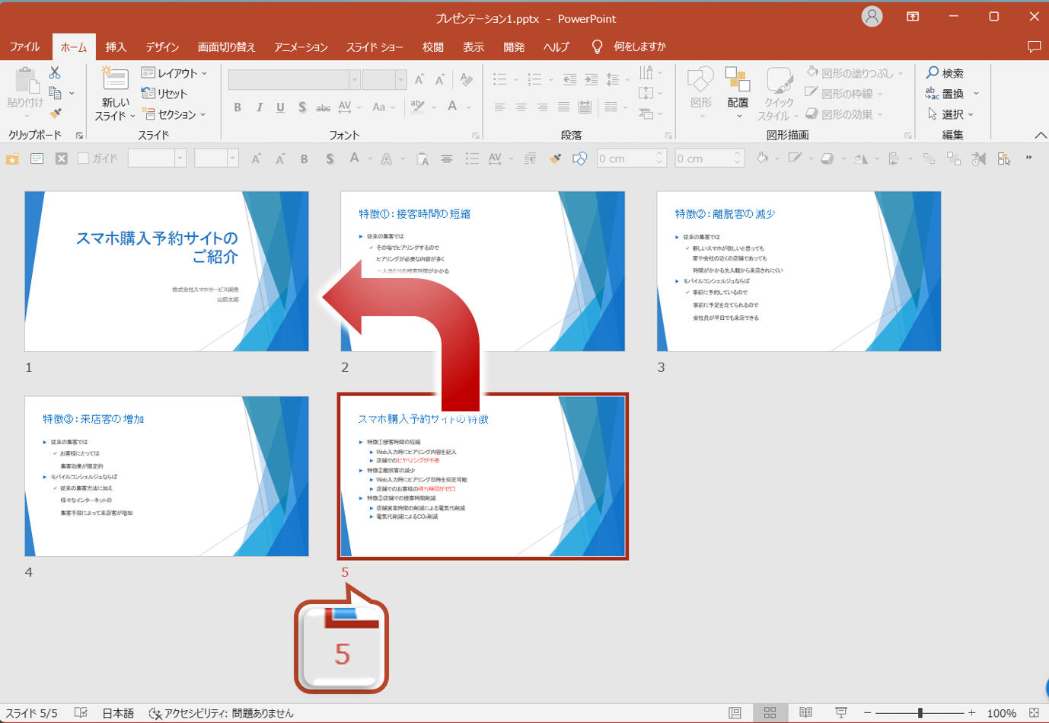The image size is (1049, 723).
Task: Start slideshow from status bar icon
Action: pyautogui.click(x=841, y=713)
